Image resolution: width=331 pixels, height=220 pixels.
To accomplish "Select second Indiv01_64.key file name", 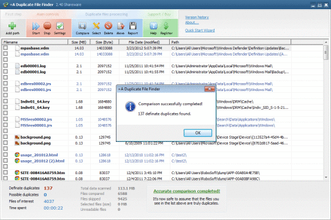I will (35, 108).
